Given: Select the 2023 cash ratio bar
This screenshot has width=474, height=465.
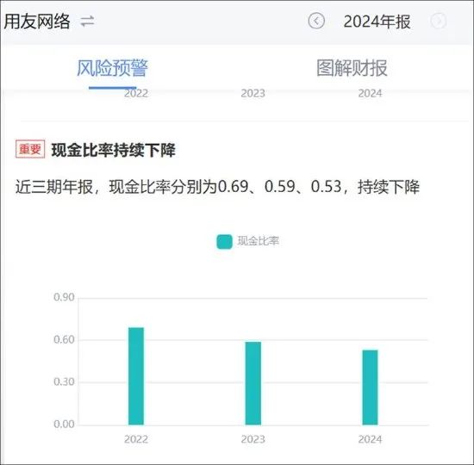Looking at the screenshot, I should point(253,383).
